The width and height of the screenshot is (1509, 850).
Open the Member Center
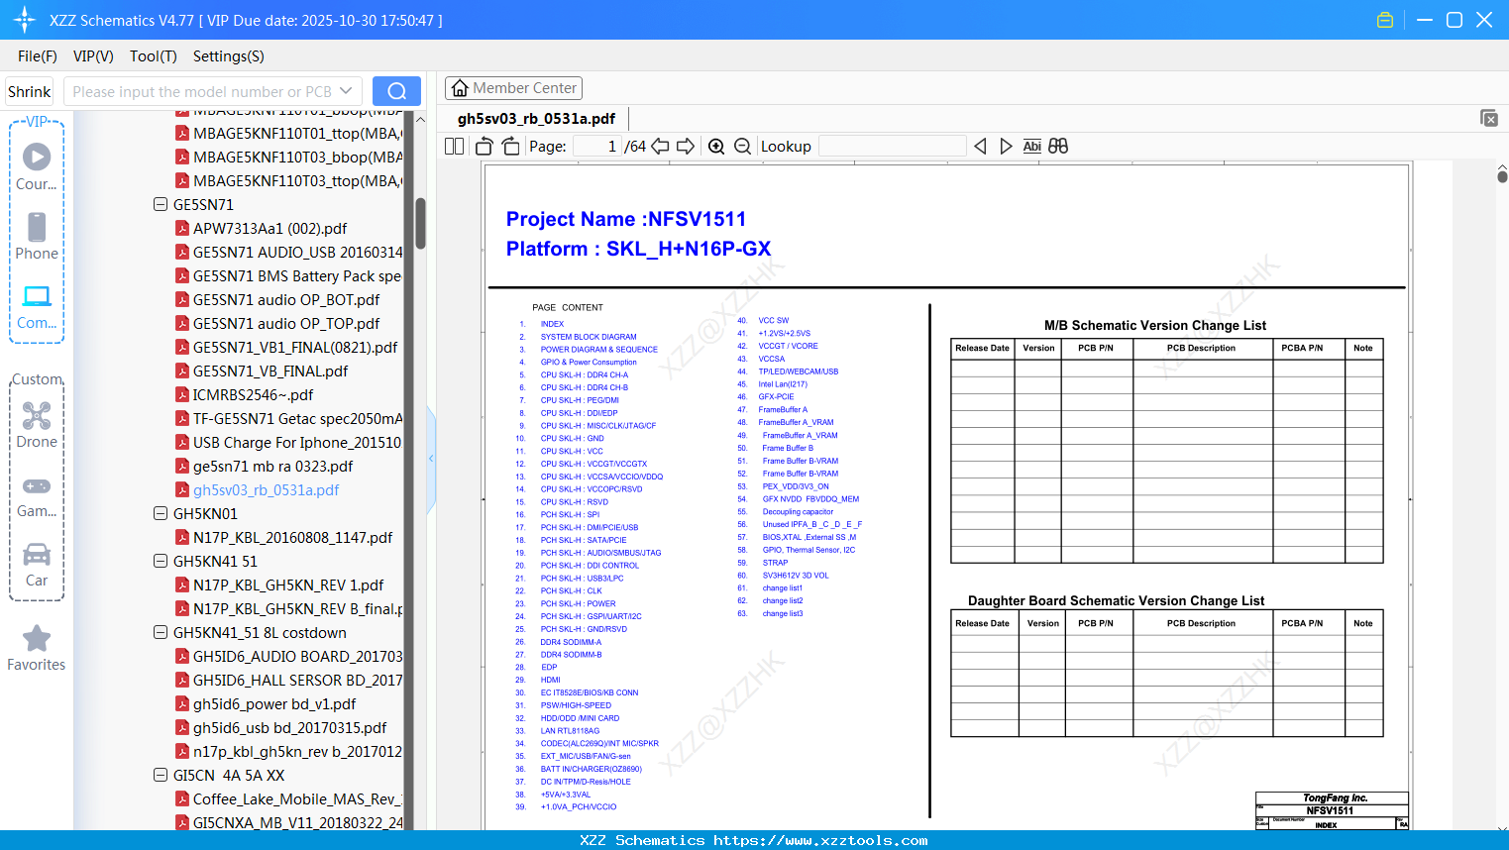click(x=513, y=88)
